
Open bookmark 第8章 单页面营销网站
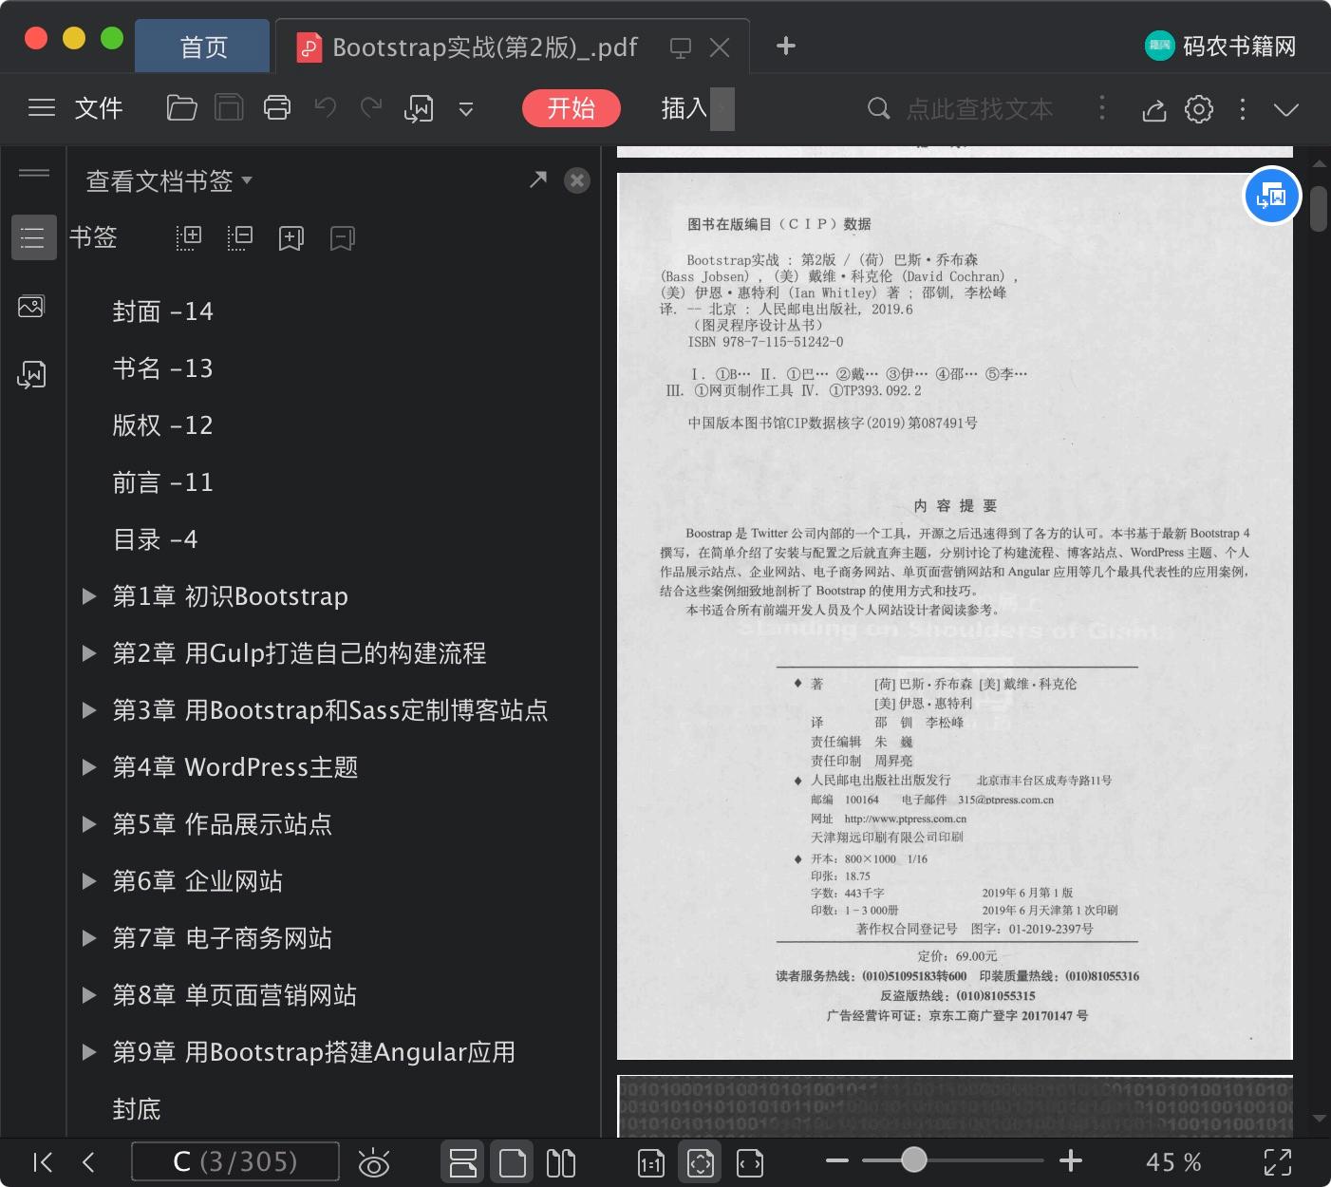pos(234,995)
